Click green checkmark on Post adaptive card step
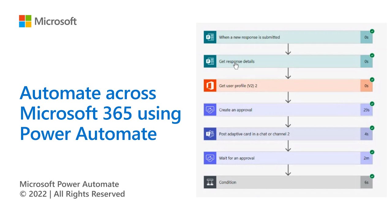 [372, 128]
